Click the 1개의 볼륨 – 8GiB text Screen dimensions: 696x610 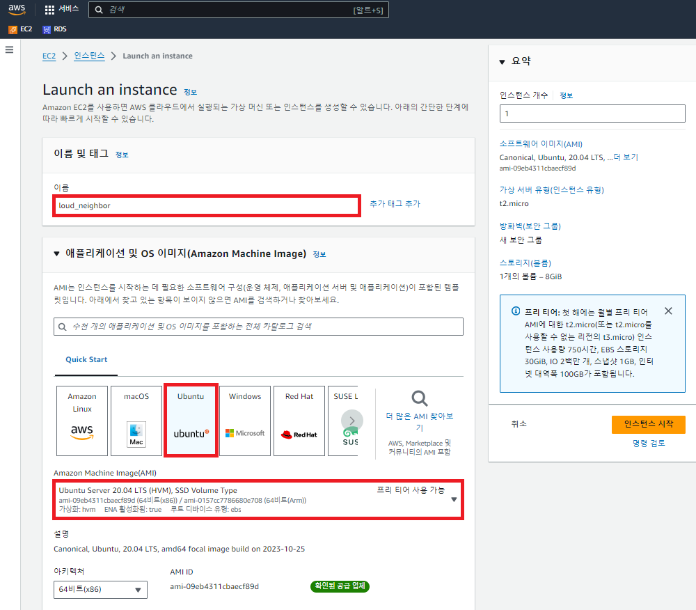pos(530,276)
